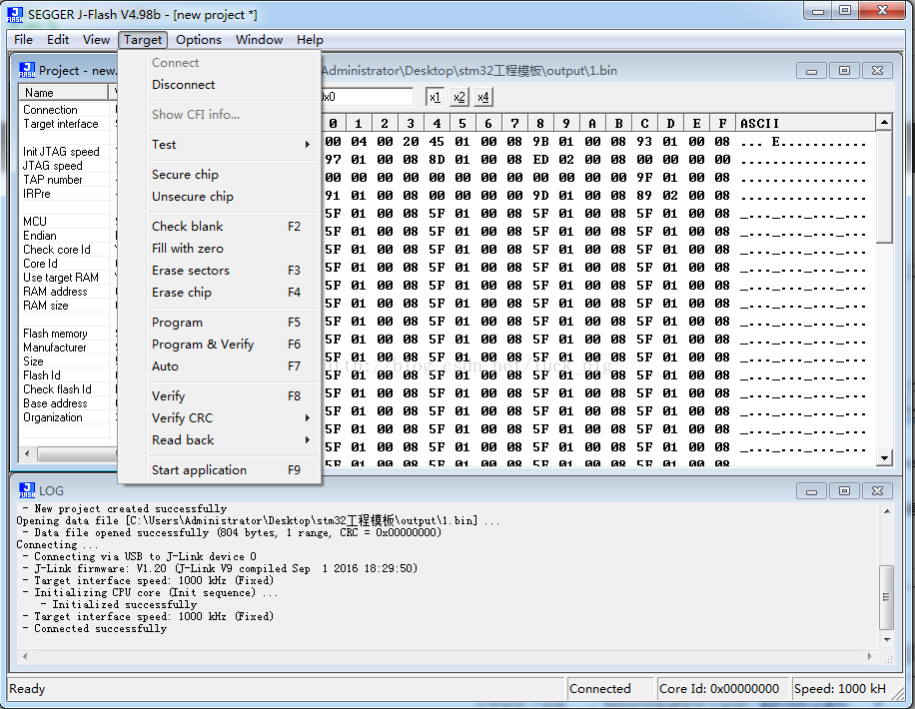Click LOG scroll down arrow
The height and width of the screenshot is (709, 915).
[886, 640]
